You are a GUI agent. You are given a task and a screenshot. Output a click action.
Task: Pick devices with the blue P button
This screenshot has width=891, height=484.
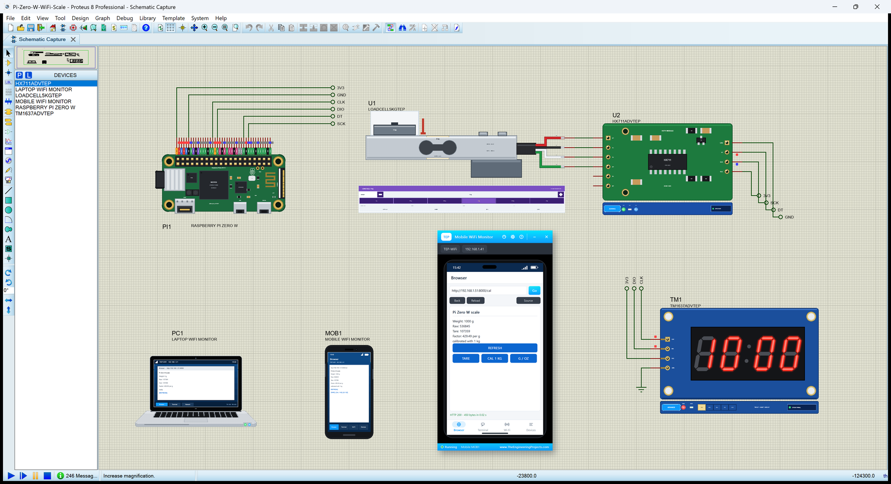click(x=20, y=75)
